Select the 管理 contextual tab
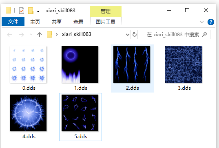The image size is (219, 148). 106,11
